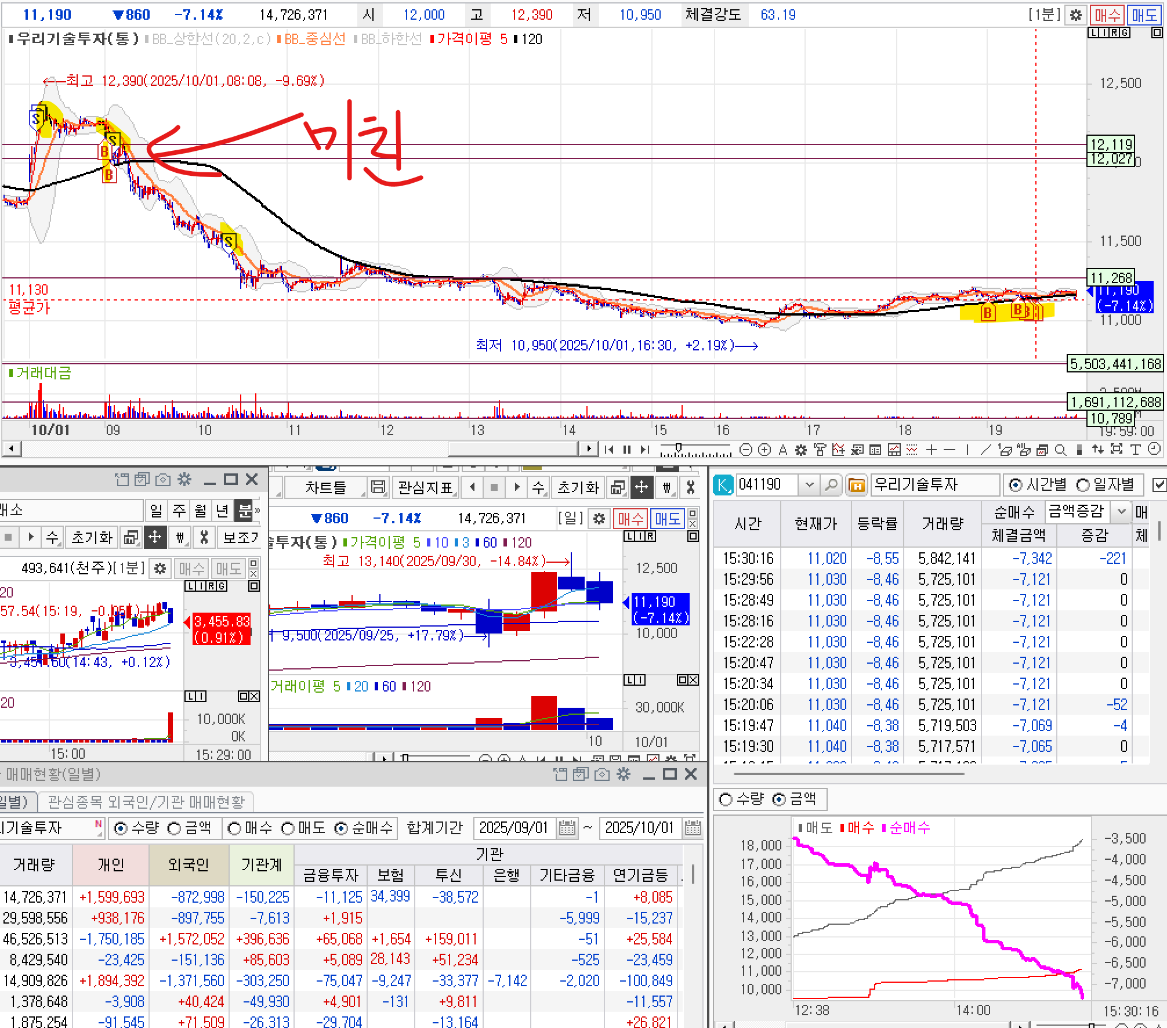
Task: Select the text T drawing tool
Action: tap(1136, 450)
